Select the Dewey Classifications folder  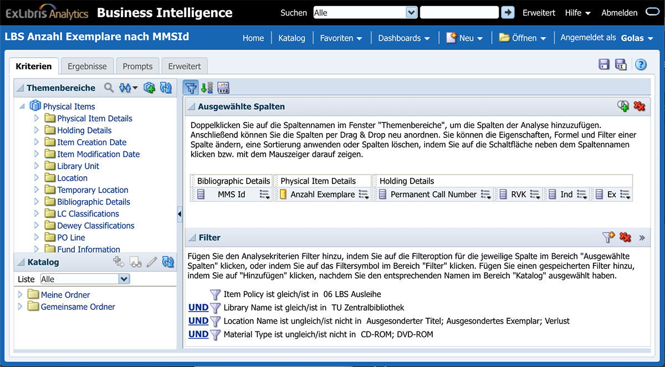tap(96, 226)
